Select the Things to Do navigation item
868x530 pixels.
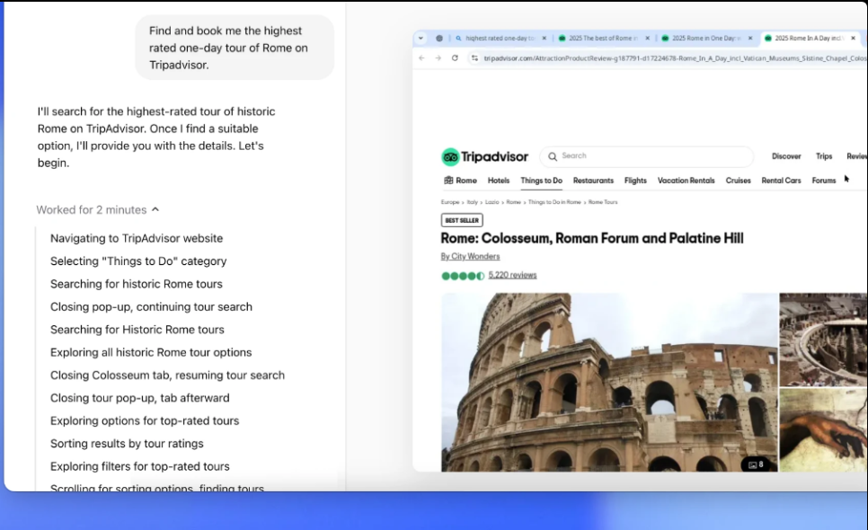(542, 181)
